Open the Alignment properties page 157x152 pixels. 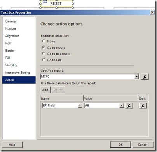pyautogui.click(x=12, y=36)
